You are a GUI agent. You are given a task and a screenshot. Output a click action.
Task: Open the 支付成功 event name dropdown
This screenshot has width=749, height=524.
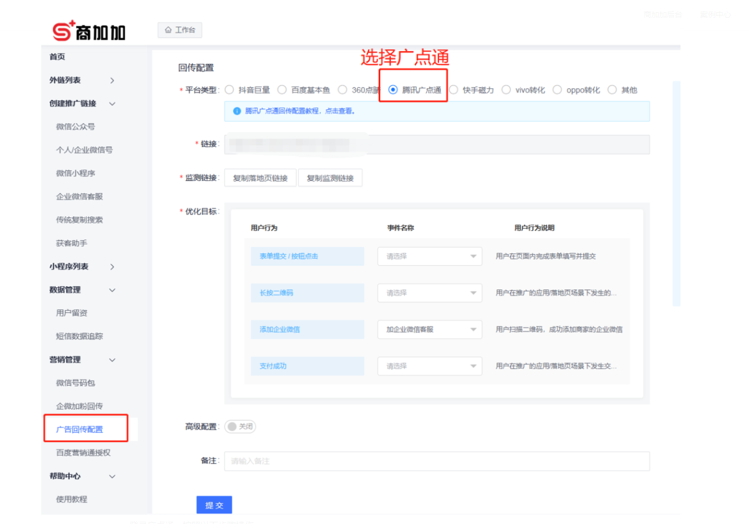[430, 366]
